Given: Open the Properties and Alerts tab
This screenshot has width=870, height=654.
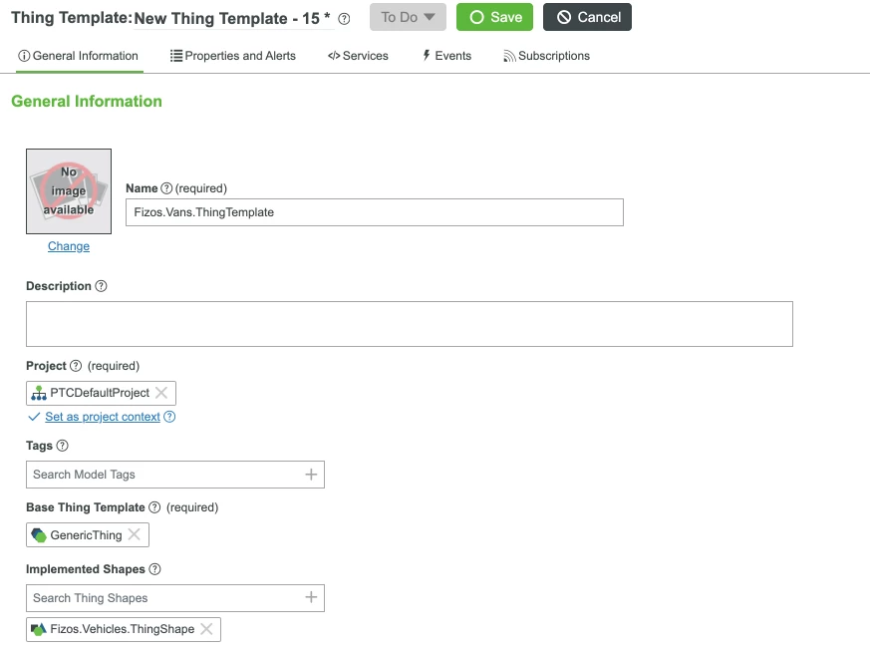Looking at the screenshot, I should (233, 56).
